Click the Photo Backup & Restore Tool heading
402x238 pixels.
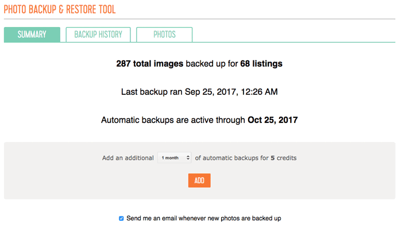(x=60, y=10)
